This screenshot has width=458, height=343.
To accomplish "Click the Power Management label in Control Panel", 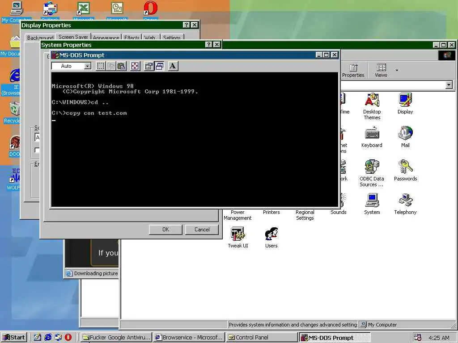I will point(237,215).
